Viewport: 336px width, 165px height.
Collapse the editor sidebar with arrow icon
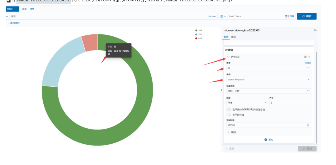tap(315, 30)
